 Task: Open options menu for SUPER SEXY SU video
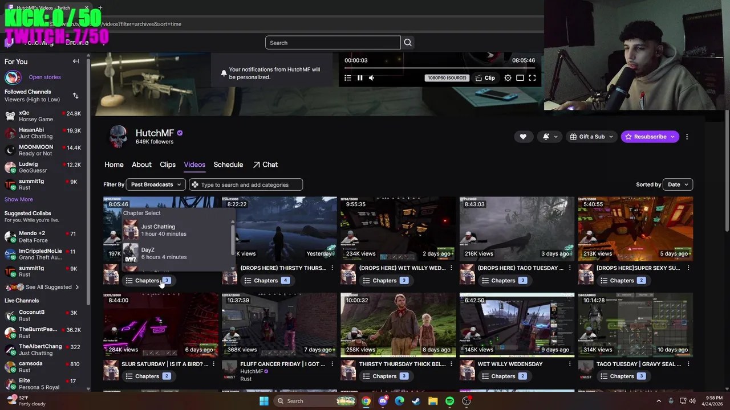point(688,268)
